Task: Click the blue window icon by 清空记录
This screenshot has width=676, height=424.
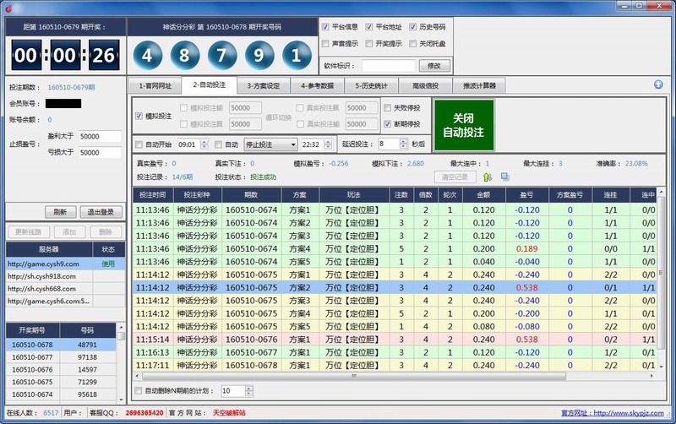Action: pyautogui.click(x=504, y=177)
